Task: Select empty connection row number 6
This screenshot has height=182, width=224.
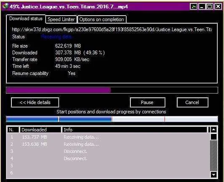Action: click(x=108, y=173)
